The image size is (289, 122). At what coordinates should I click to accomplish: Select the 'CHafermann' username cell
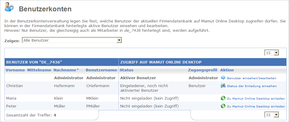[x=98, y=86]
